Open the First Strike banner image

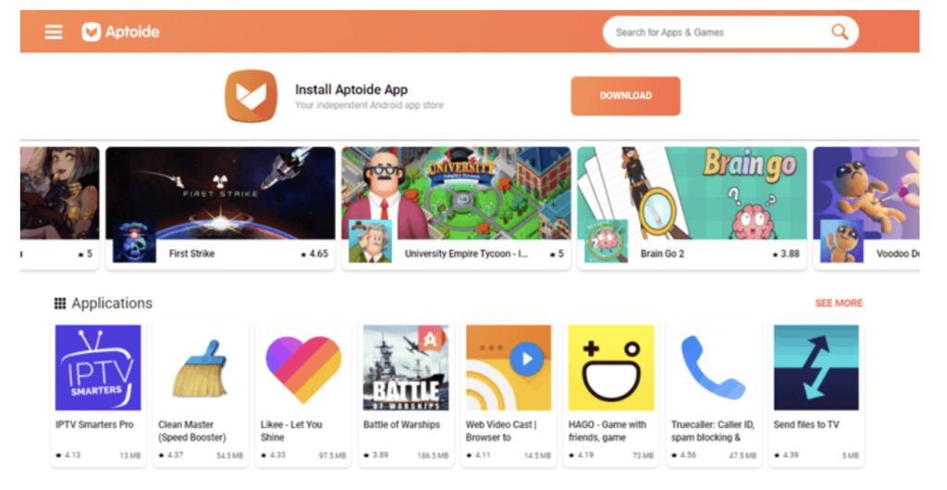point(220,193)
